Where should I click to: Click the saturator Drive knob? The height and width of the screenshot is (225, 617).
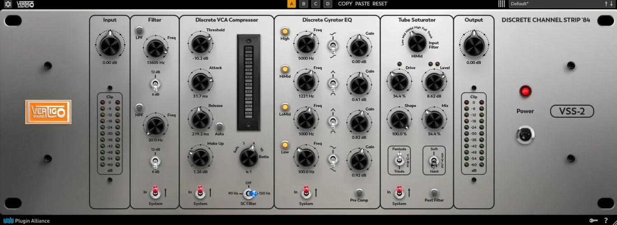pyautogui.click(x=399, y=82)
